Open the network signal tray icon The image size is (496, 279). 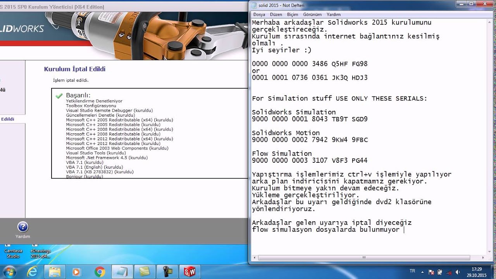pyautogui.click(x=448, y=272)
